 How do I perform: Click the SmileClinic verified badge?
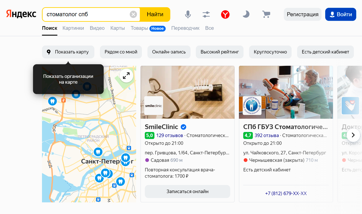click(x=183, y=127)
